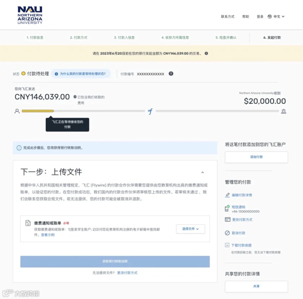Click the info icon in blue 完成此步骤后 notice
The width and height of the screenshot is (303, 299).
[x=19, y=148]
